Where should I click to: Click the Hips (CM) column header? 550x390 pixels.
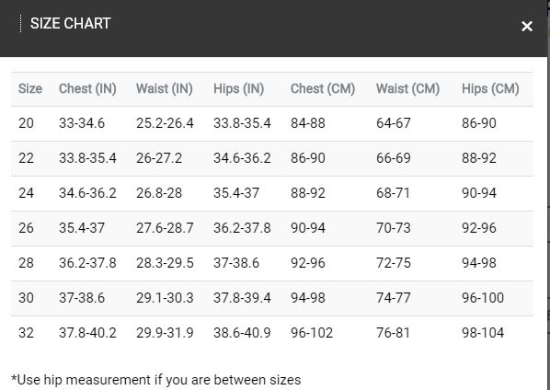tap(490, 88)
